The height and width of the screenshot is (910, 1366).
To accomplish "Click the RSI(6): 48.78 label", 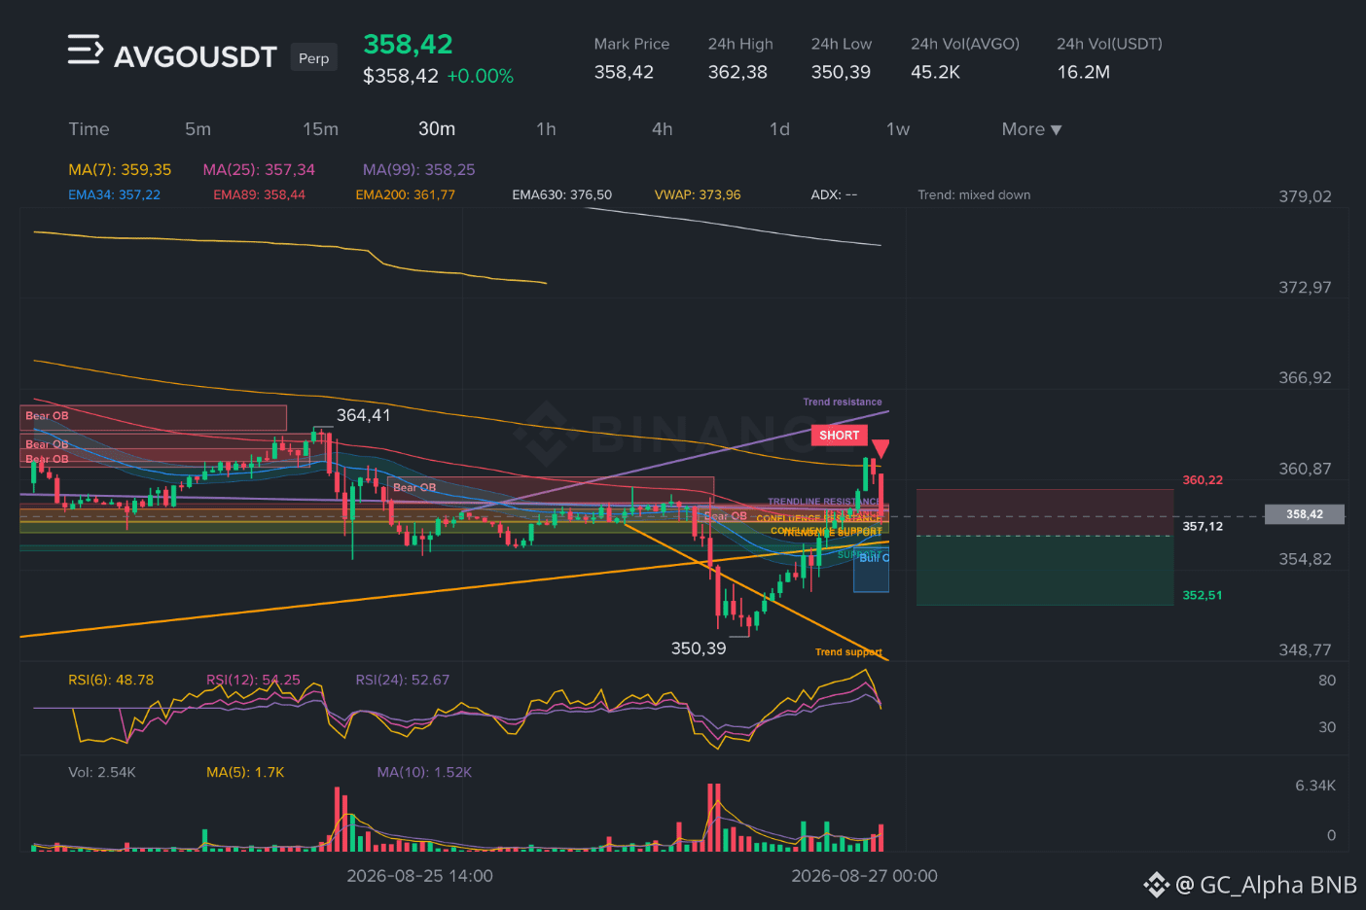I will pyautogui.click(x=111, y=681).
